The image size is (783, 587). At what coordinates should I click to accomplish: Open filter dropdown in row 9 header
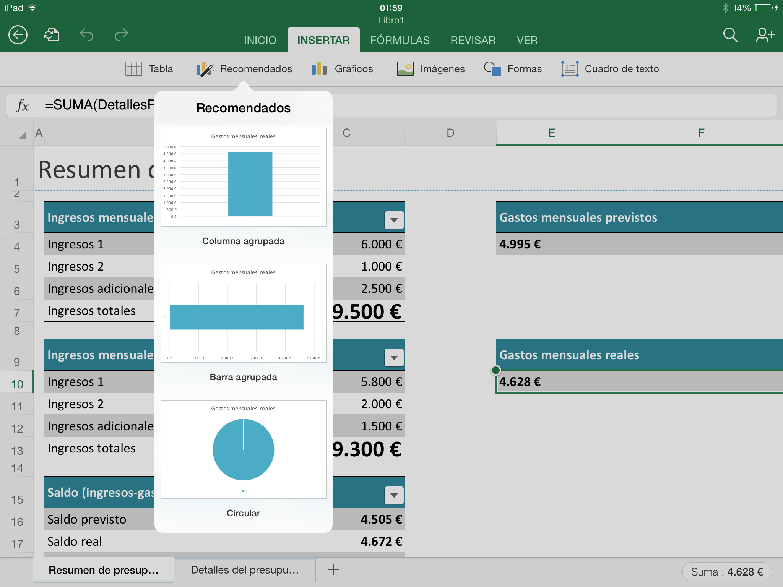(x=394, y=358)
